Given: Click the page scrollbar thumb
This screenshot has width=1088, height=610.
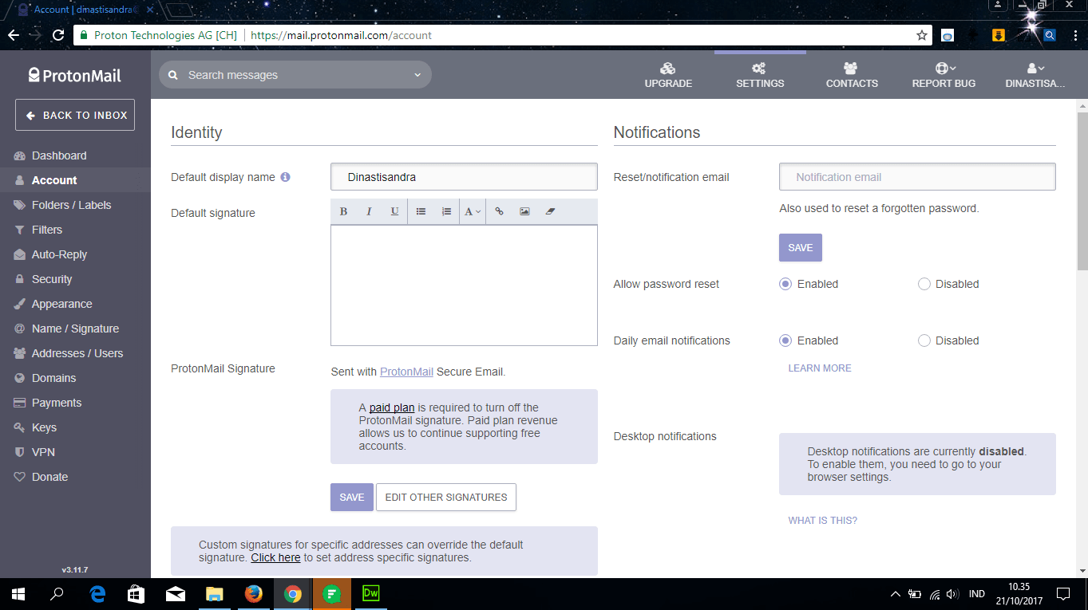Looking at the screenshot, I should point(1082,191).
